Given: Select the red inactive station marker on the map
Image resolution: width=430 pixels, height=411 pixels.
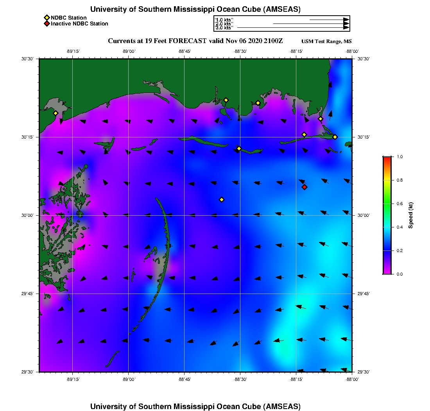Looking at the screenshot, I should click(305, 187).
